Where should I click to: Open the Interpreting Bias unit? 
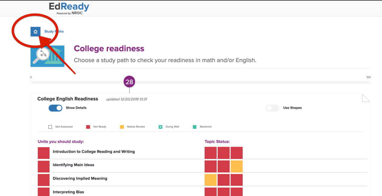coord(68,192)
